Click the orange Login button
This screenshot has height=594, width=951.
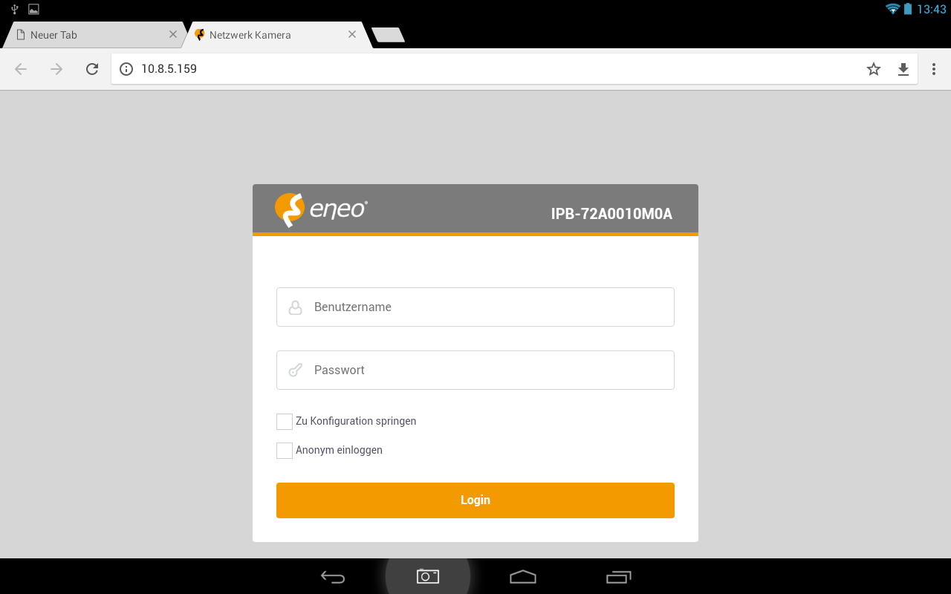click(475, 500)
